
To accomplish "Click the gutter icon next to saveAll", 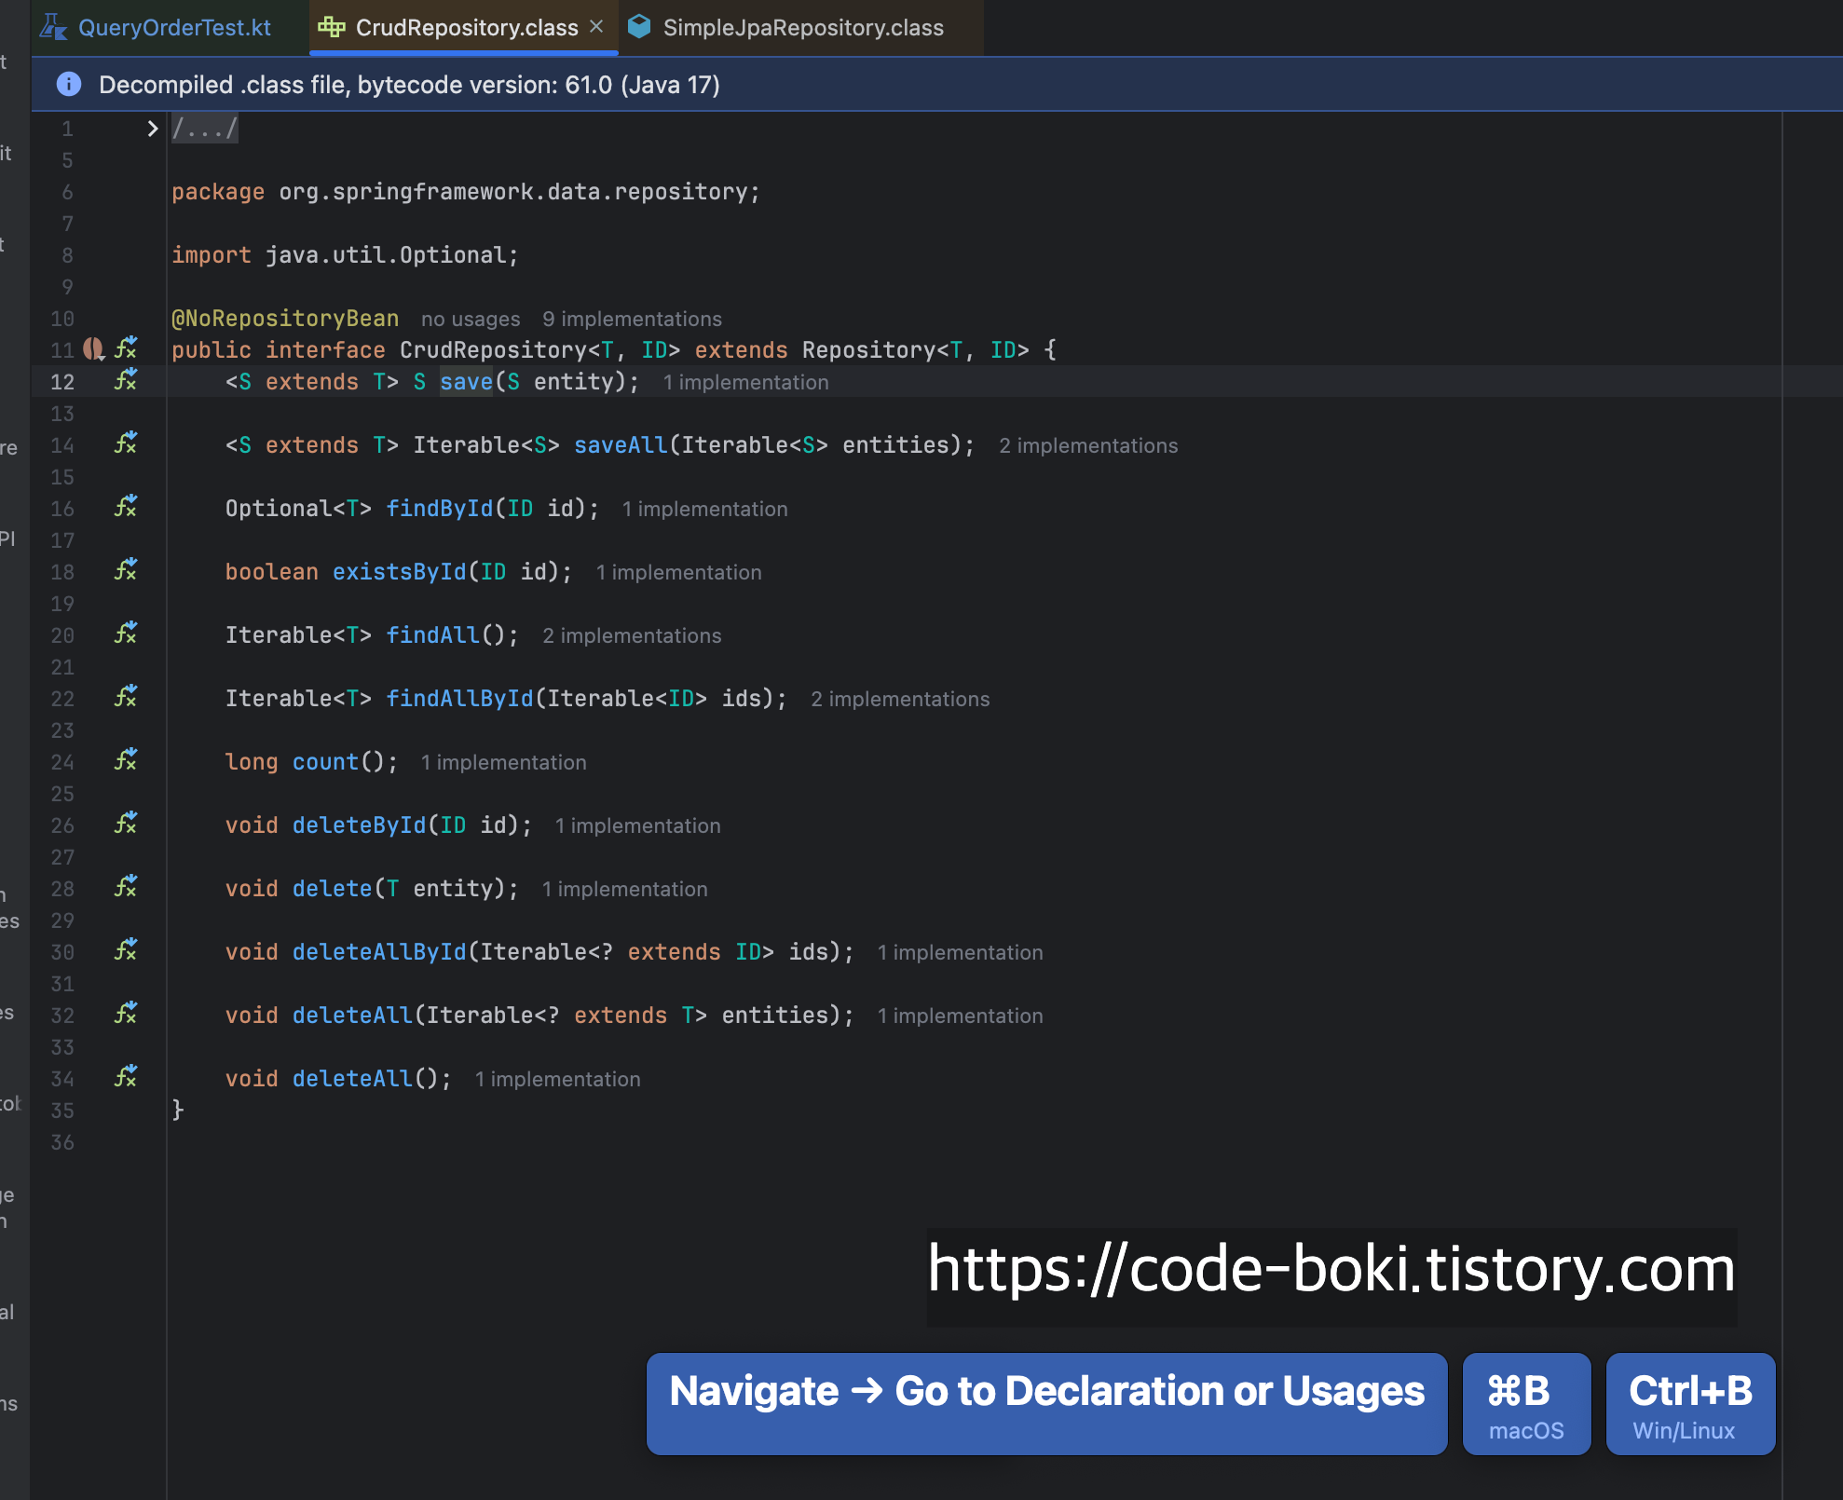I will [126, 443].
